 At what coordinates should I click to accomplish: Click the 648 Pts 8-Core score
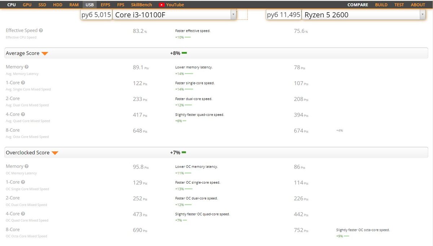(140, 131)
